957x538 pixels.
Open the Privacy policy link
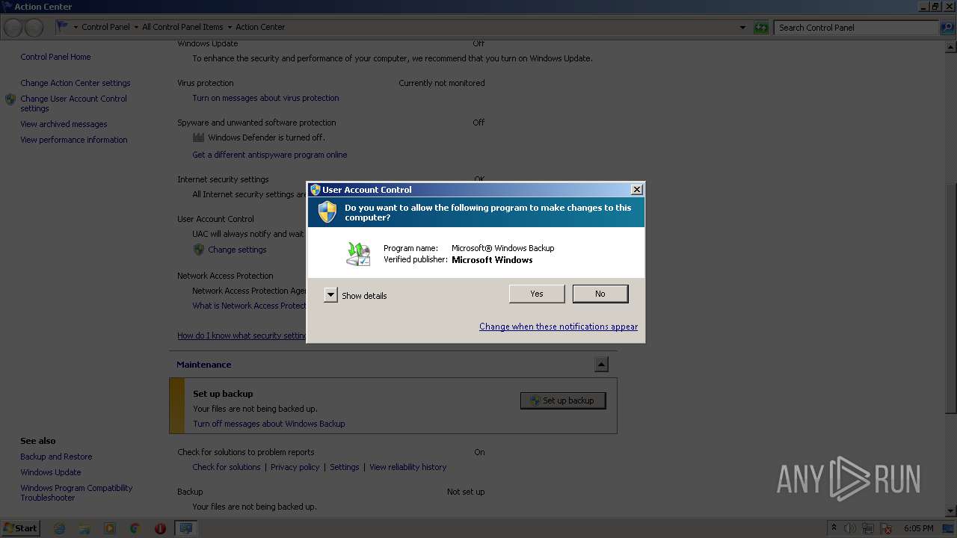click(x=295, y=467)
